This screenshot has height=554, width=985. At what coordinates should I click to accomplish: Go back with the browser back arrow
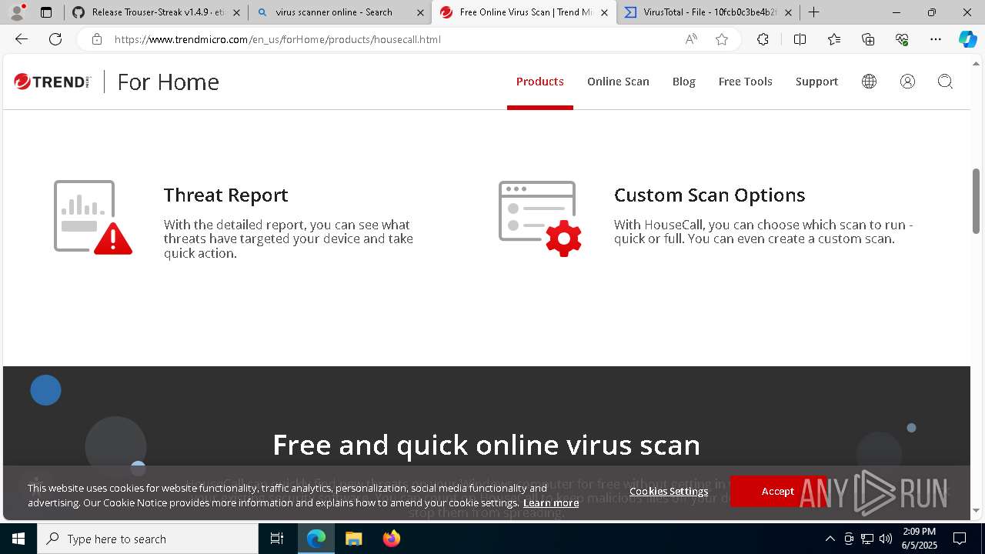pyautogui.click(x=22, y=39)
